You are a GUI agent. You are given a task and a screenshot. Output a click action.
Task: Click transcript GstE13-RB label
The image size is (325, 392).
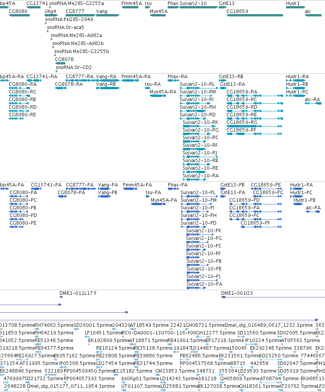[x=231, y=77]
